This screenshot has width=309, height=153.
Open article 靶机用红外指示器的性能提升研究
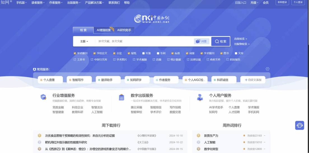(x=66, y=142)
